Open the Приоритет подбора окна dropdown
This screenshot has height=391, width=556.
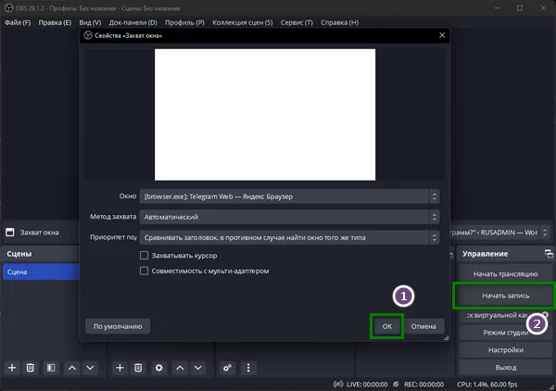[x=289, y=237]
